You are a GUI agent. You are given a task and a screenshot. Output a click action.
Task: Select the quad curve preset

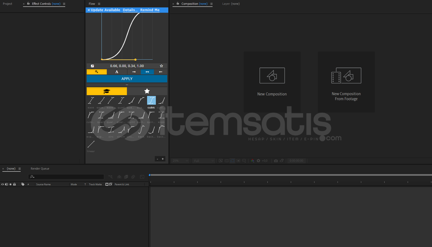[121, 101]
